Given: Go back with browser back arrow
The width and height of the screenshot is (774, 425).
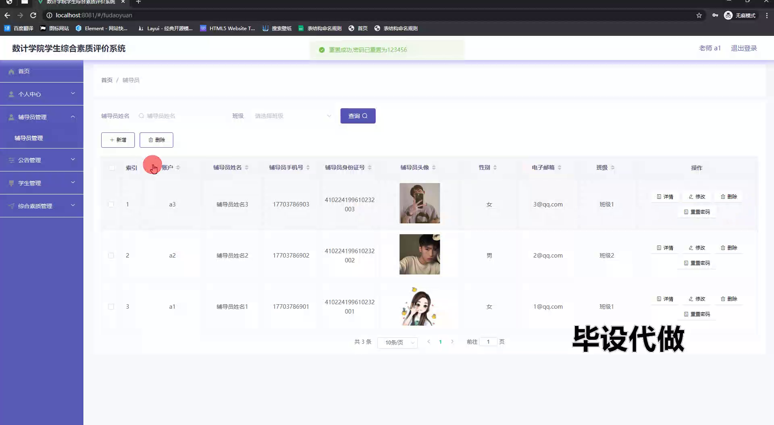Looking at the screenshot, I should 7,15.
